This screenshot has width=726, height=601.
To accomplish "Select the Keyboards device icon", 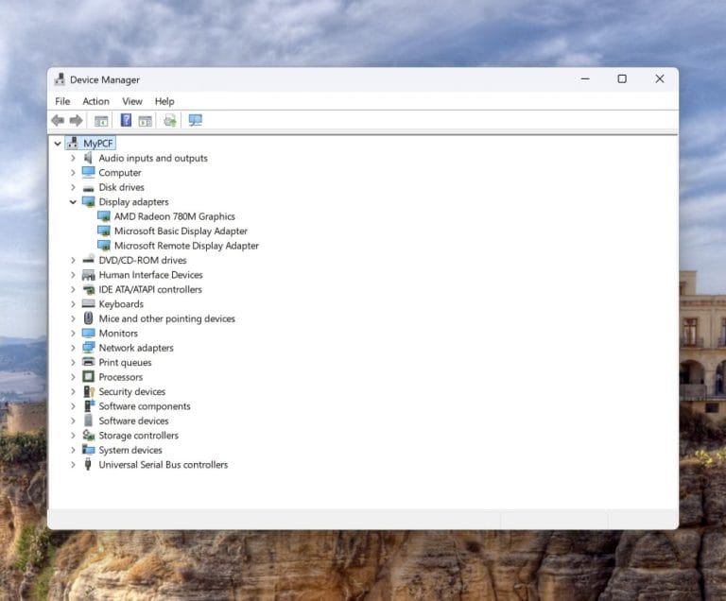I will (89, 304).
